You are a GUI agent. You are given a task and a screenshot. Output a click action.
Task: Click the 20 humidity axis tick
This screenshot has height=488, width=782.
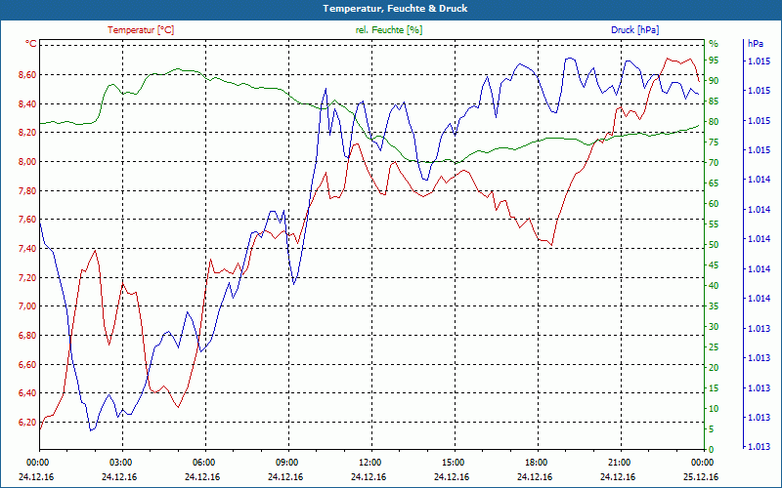tap(714, 368)
